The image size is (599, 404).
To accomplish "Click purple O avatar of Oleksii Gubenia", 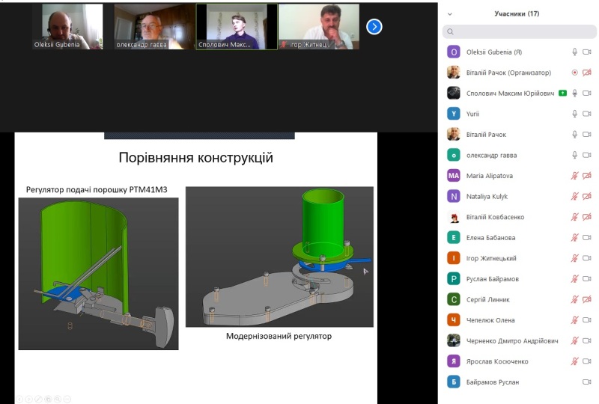I will 454,52.
